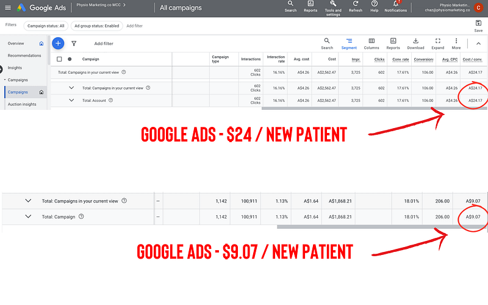Screen dimensions: 488x305
Task: Expand the Total: Campaign row chevron
Action: (x=28, y=217)
